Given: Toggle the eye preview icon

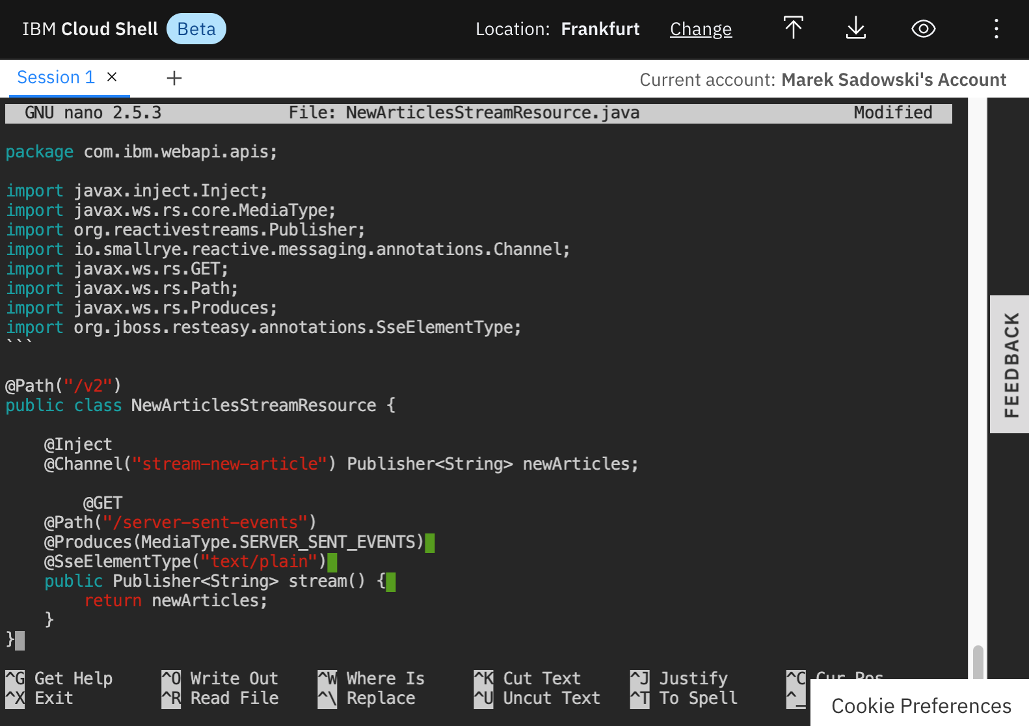Looking at the screenshot, I should (x=923, y=29).
